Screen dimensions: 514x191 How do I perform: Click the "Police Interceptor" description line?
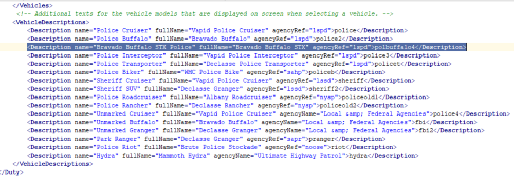coord(233,55)
